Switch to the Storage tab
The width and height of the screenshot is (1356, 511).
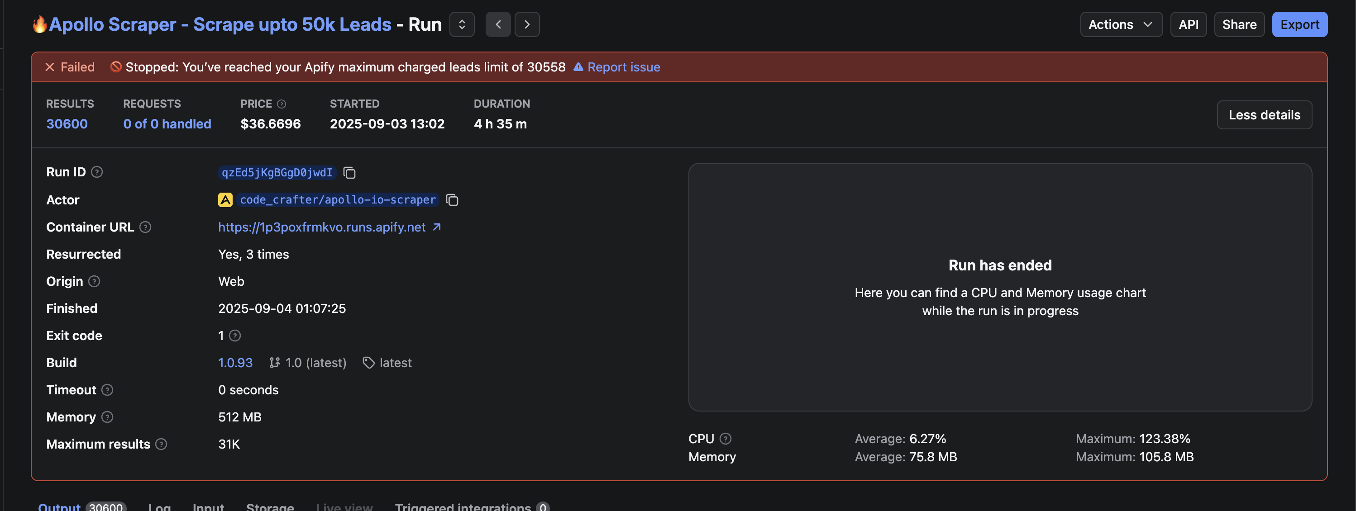pyautogui.click(x=270, y=507)
